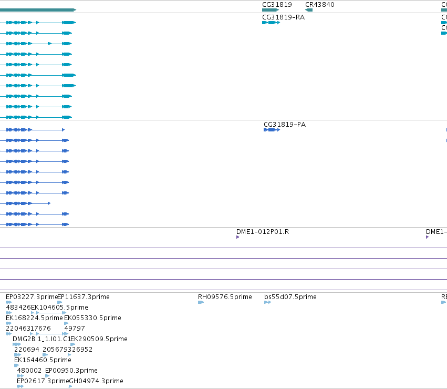Select the 22046317676 feature label
The height and width of the screenshot is (389, 447).
click(x=28, y=329)
